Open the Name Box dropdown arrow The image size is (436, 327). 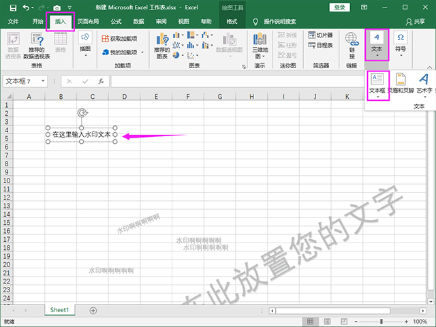[x=43, y=81]
